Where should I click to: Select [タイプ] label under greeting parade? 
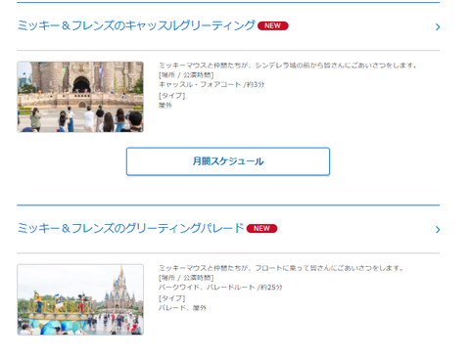point(171,298)
